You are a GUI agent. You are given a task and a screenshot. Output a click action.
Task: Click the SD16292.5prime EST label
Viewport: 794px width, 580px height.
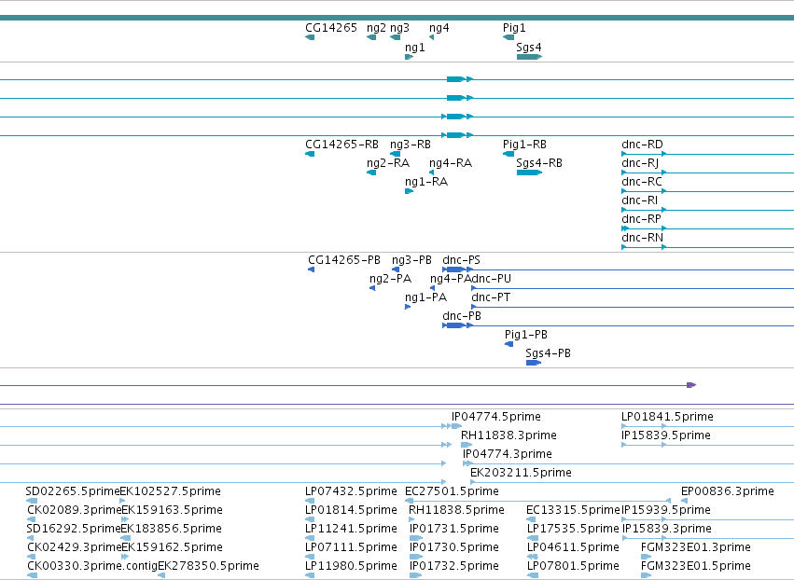[x=73, y=529]
